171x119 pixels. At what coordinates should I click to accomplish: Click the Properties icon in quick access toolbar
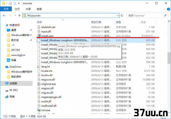click(x=10, y=3)
